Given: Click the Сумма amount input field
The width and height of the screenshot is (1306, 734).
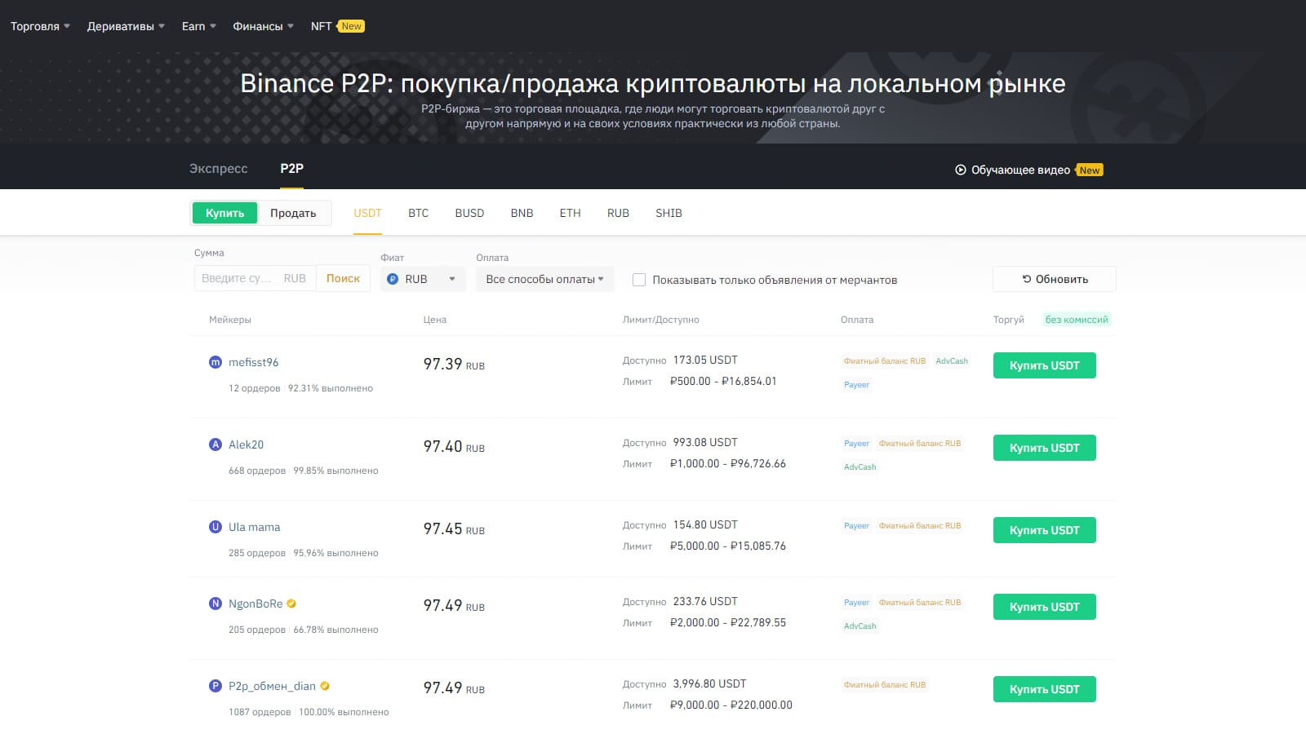Looking at the screenshot, I should [254, 278].
